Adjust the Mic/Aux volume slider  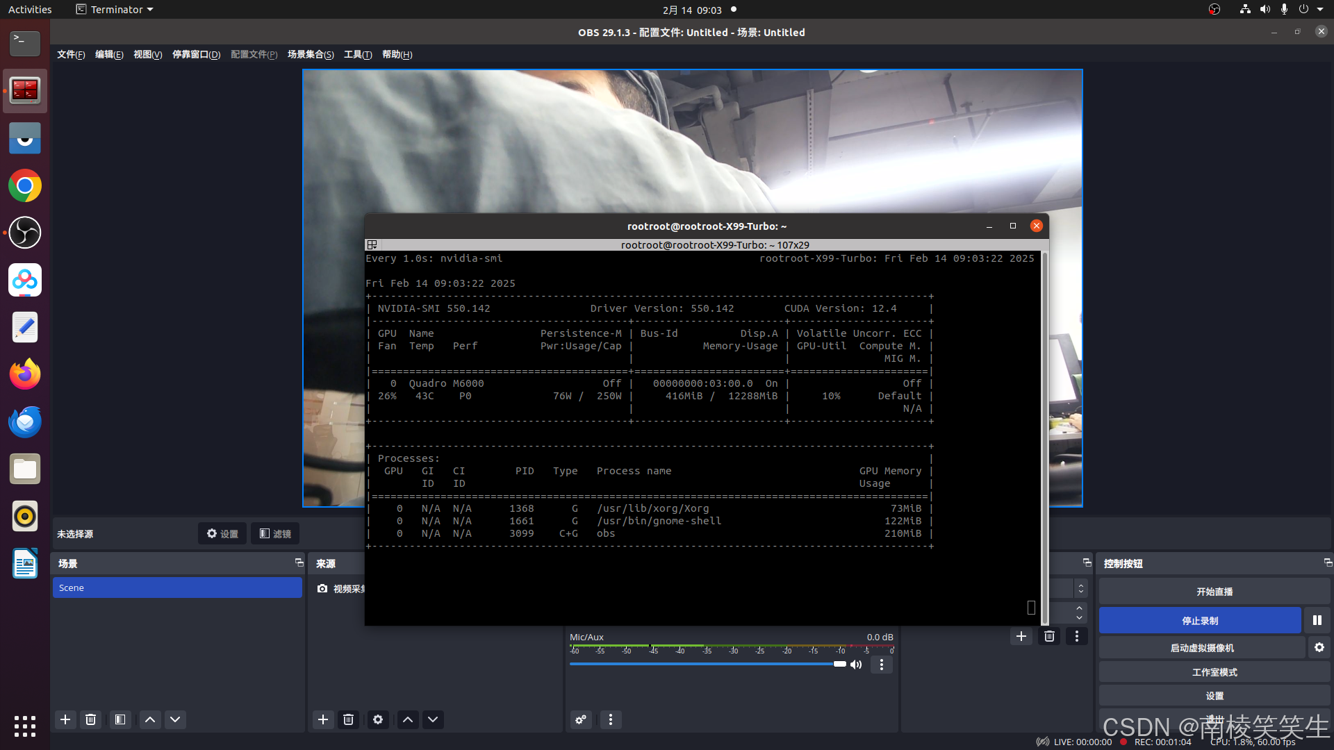pyautogui.click(x=839, y=665)
